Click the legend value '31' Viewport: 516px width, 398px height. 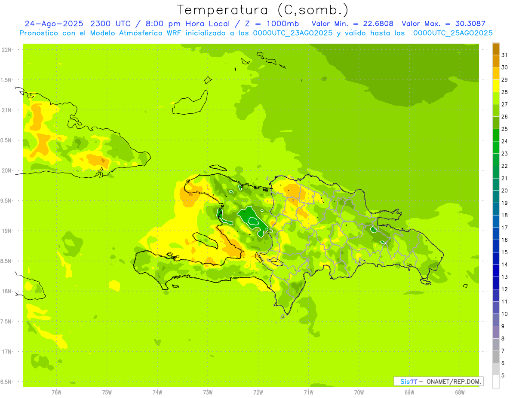pyautogui.click(x=505, y=55)
